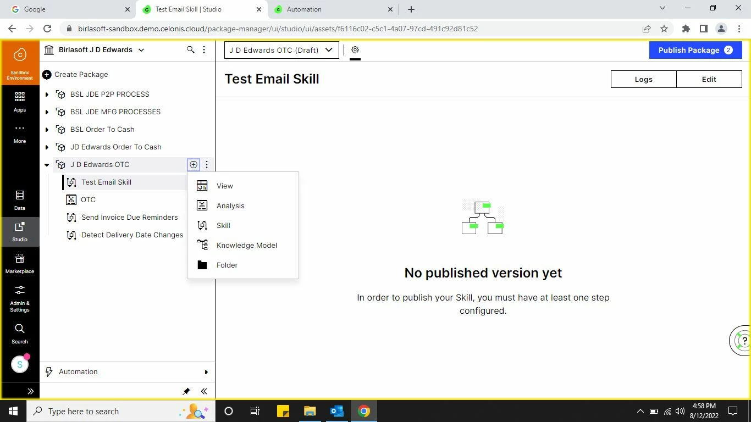
Task: Open package settings gear
Action: (x=355, y=50)
